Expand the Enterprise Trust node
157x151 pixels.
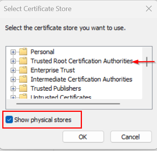coord(13,70)
